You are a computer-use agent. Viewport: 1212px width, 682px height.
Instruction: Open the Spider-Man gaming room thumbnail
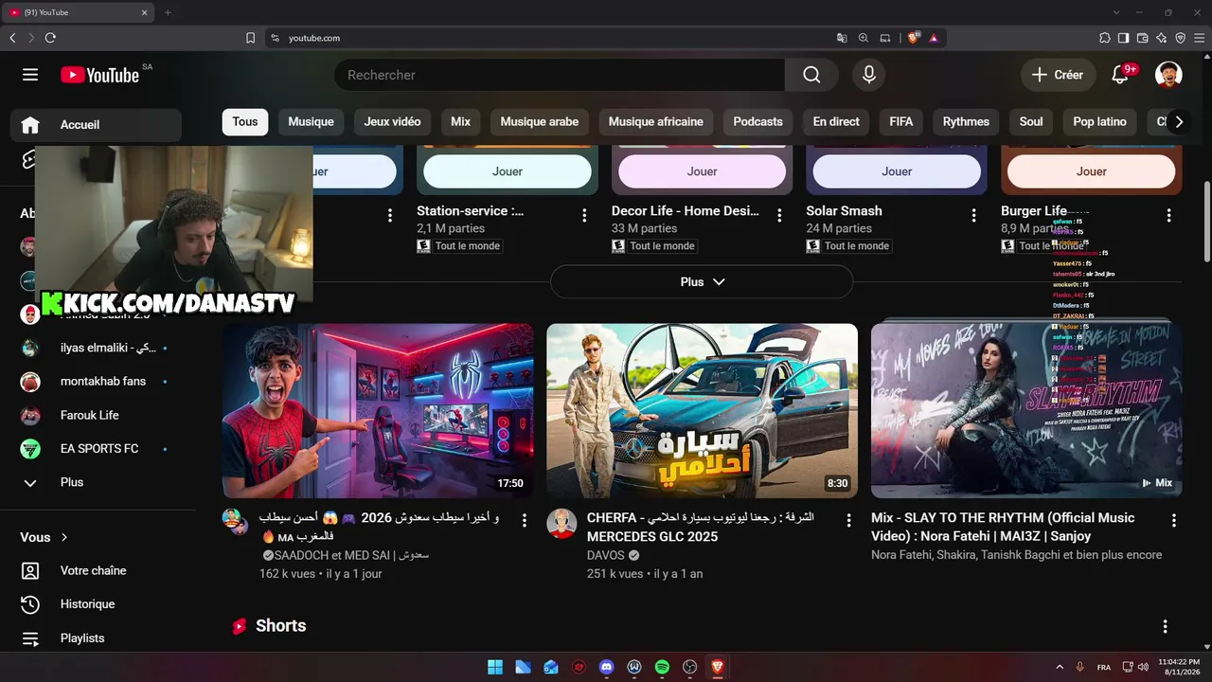coord(378,411)
